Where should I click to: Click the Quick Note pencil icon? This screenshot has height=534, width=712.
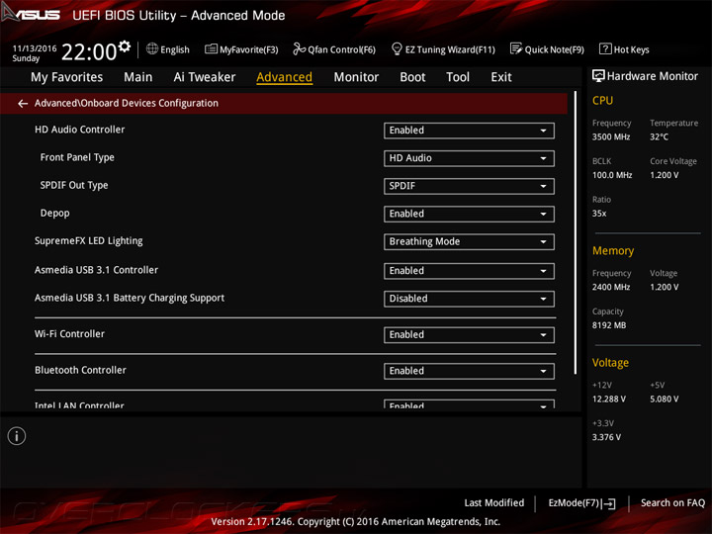coord(516,48)
